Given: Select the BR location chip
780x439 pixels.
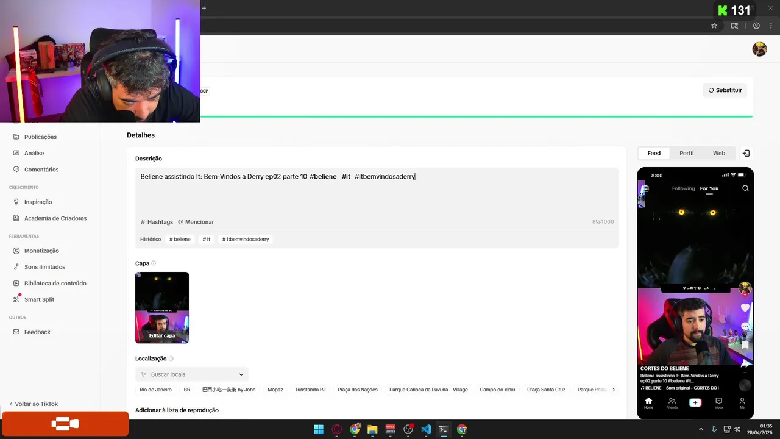Looking at the screenshot, I should (187, 390).
